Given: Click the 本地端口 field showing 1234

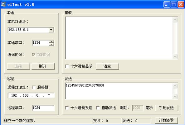Looking at the screenshot, I should pos(41,43).
